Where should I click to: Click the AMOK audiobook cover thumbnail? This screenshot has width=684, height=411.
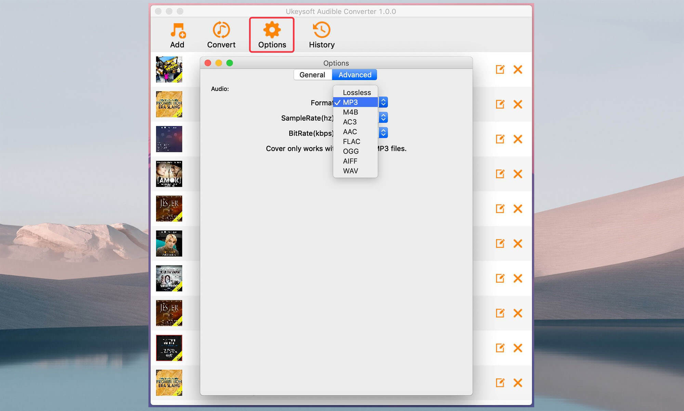(x=169, y=174)
